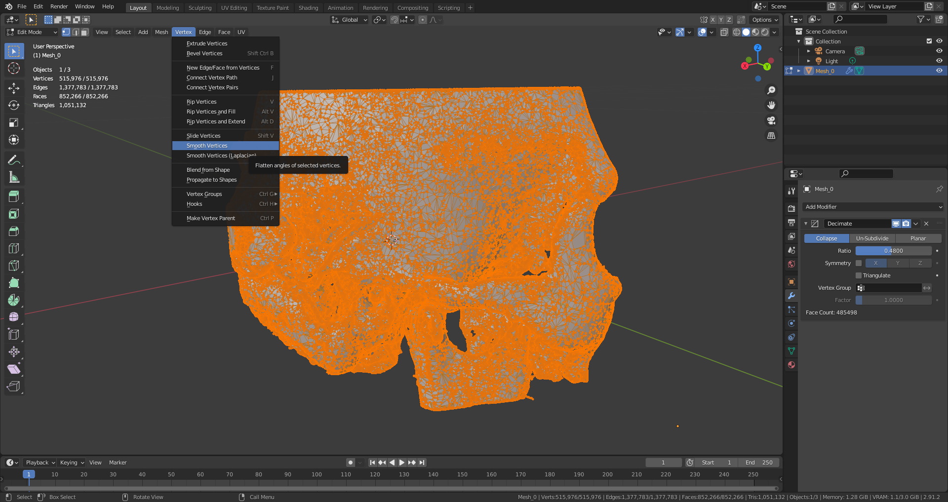
Task: Click Smooth Vertices in the Vertex menu
Action: tap(207, 146)
